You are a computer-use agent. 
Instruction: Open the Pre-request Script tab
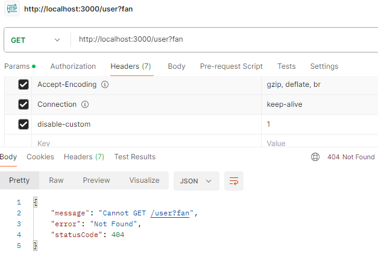[231, 66]
